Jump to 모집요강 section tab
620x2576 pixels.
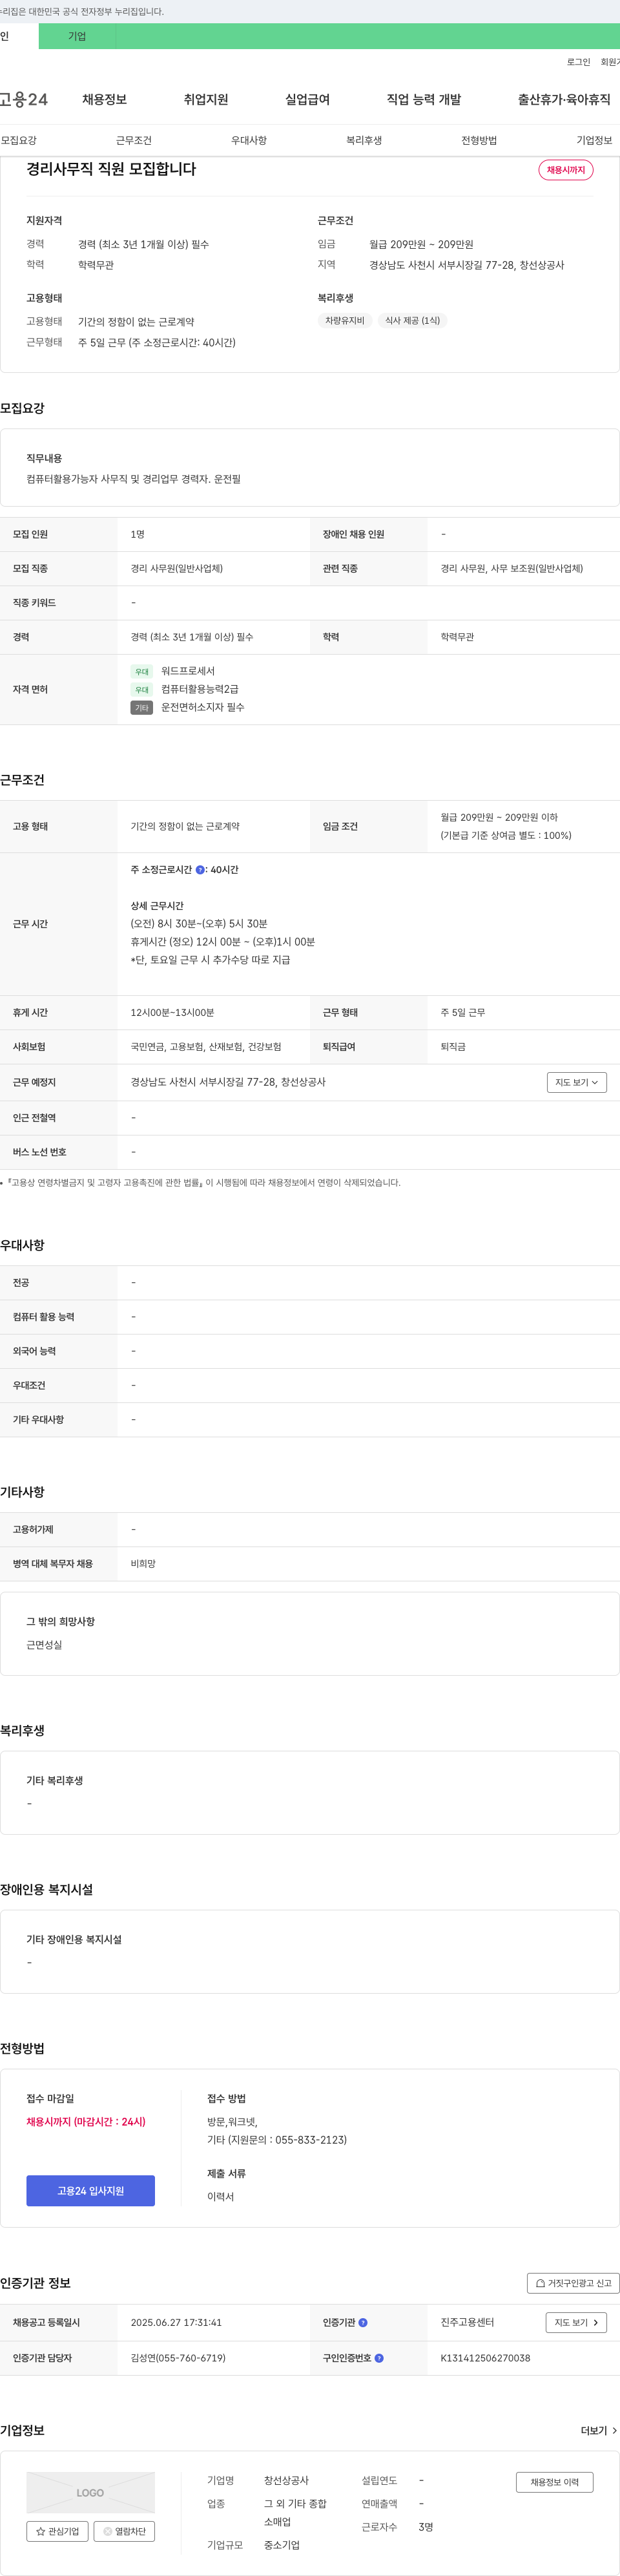pos(19,140)
